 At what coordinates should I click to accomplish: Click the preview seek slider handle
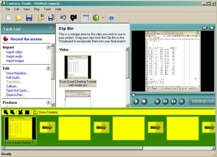pos(133,95)
